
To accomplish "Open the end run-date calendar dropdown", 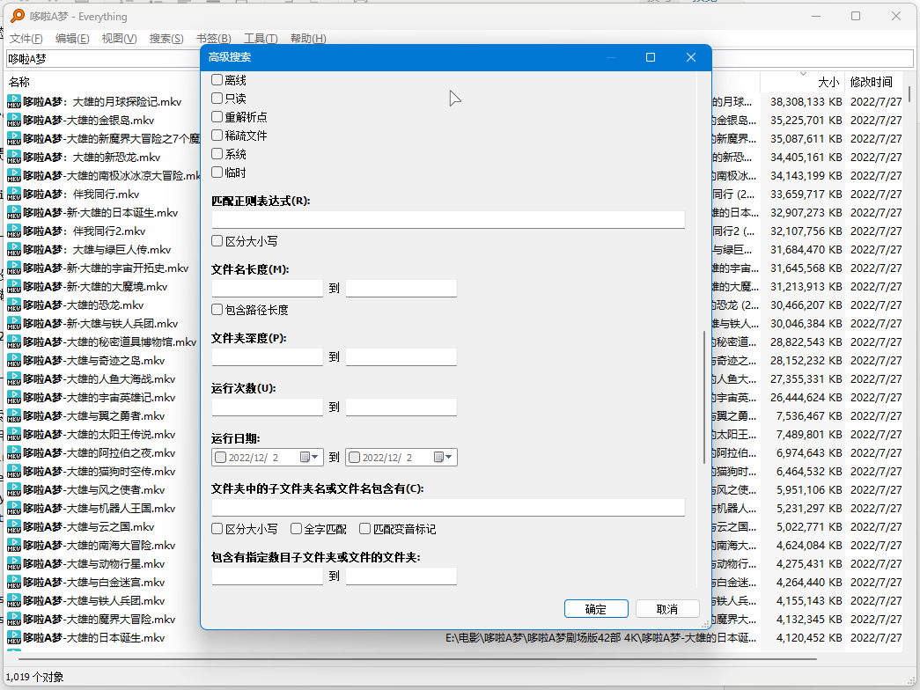I will pyautogui.click(x=444, y=457).
